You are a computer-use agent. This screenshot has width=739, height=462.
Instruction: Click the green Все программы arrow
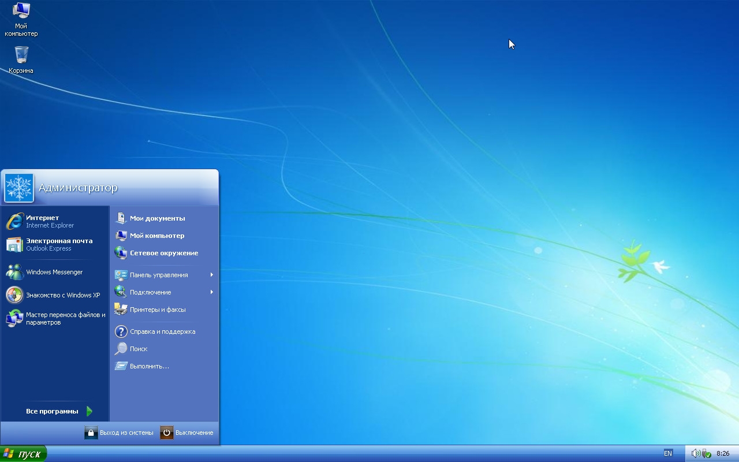point(89,411)
